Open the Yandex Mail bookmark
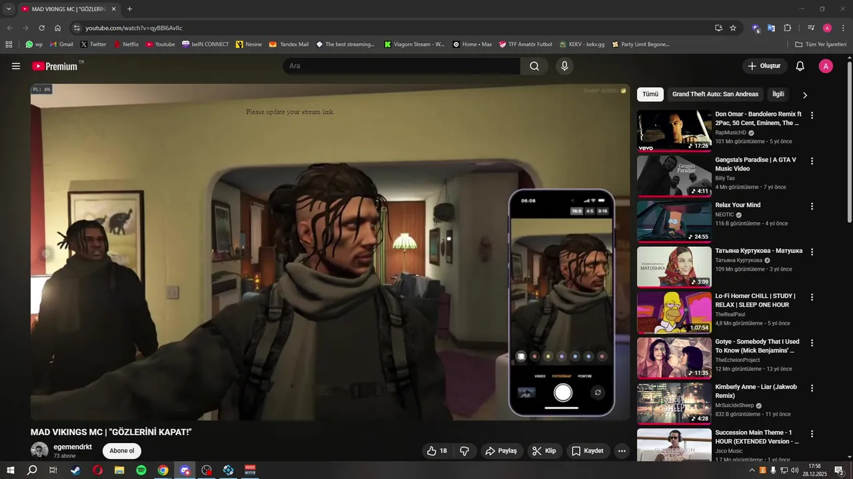Screen dimensions: 853x479 coord(289,45)
